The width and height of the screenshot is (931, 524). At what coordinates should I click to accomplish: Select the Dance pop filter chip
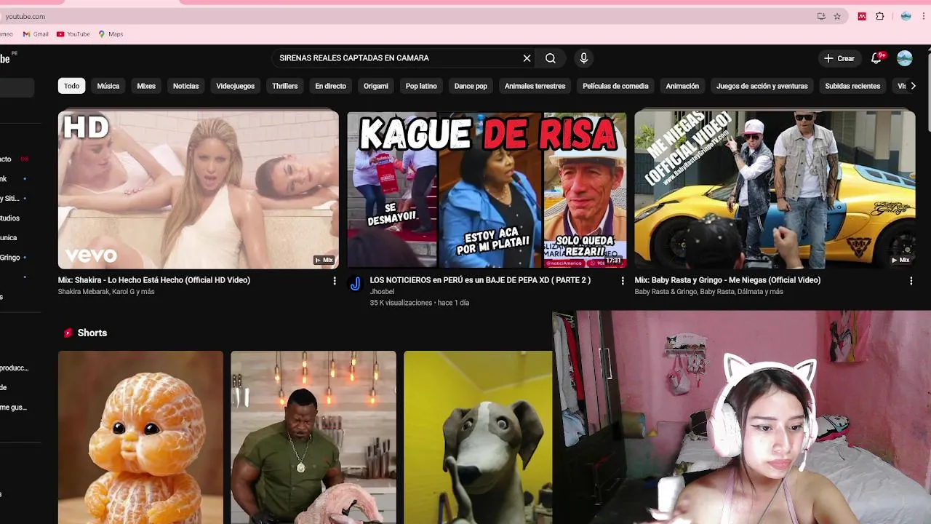(471, 86)
